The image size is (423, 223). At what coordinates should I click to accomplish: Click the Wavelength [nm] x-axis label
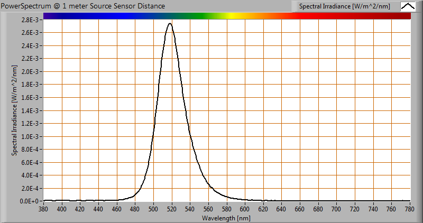coord(227,217)
